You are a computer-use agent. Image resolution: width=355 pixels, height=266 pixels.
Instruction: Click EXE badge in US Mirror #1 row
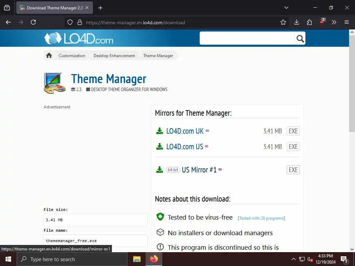pyautogui.click(x=293, y=170)
